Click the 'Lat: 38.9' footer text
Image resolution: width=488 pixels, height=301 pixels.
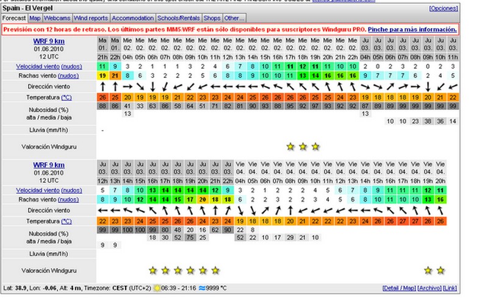(15, 288)
